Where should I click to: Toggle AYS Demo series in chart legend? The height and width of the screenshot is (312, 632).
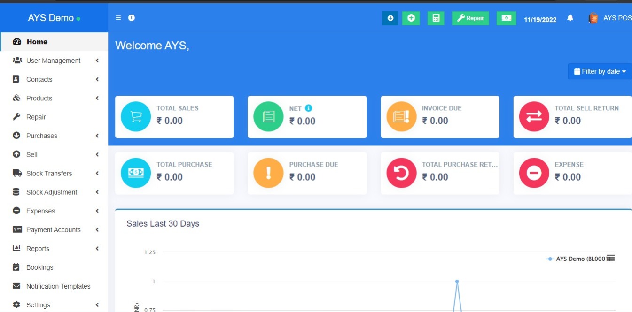click(x=576, y=259)
